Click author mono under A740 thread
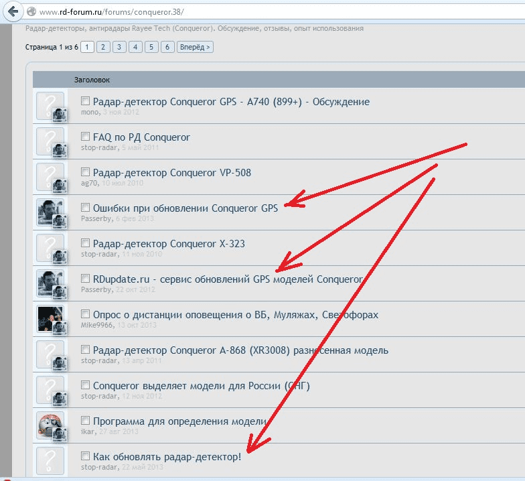525x481 pixels. [x=90, y=113]
